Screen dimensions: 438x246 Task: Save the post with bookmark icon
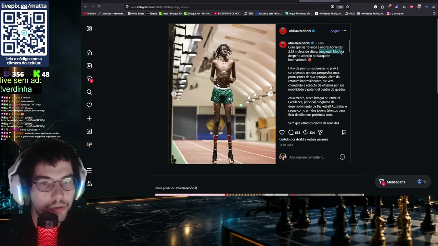(344, 132)
